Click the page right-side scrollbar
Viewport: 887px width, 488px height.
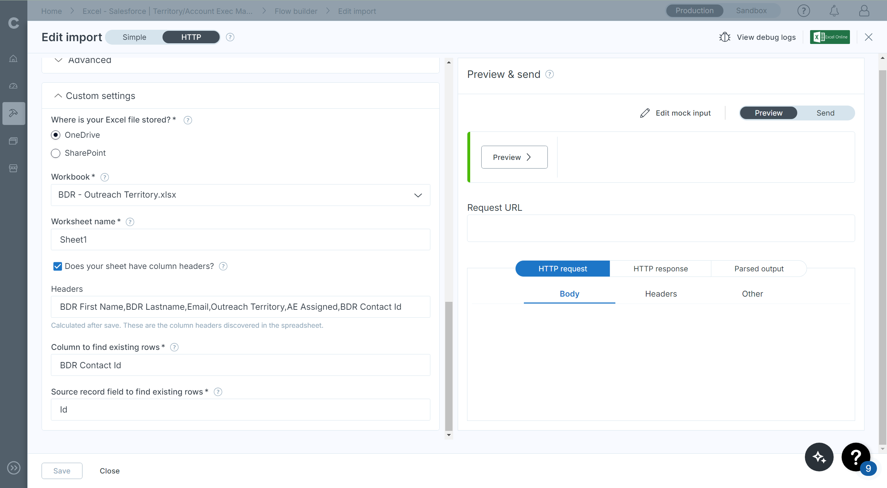[x=882, y=258]
